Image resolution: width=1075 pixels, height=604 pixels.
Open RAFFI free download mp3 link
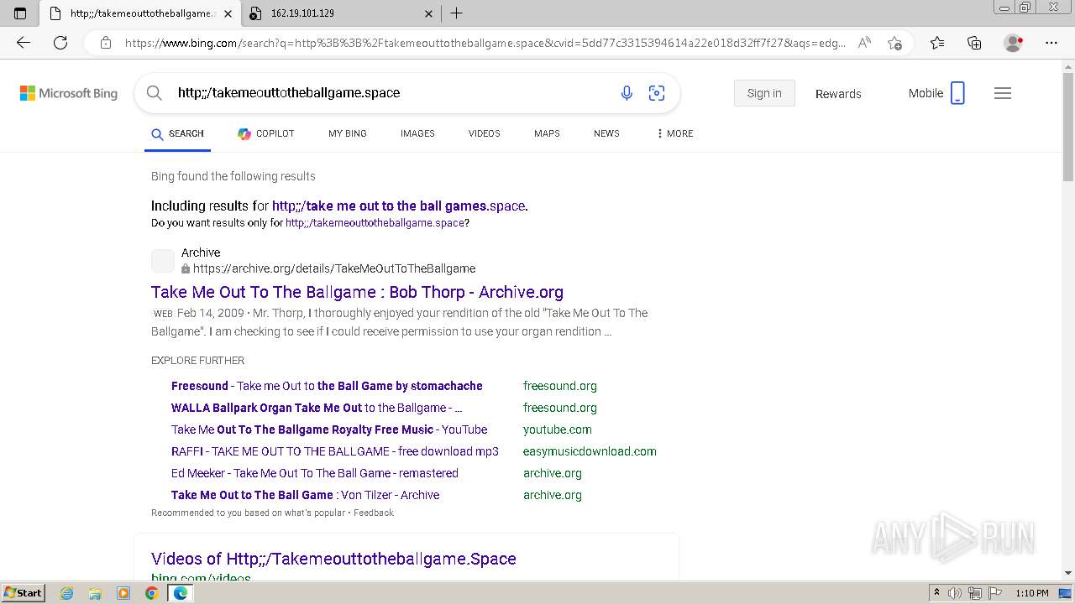(335, 451)
